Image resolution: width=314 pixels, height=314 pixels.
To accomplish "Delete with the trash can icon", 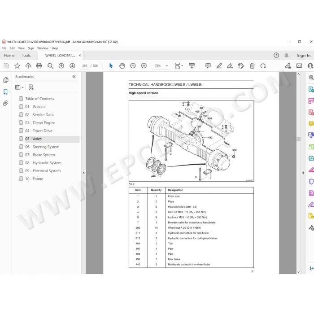I will click(x=252, y=65).
